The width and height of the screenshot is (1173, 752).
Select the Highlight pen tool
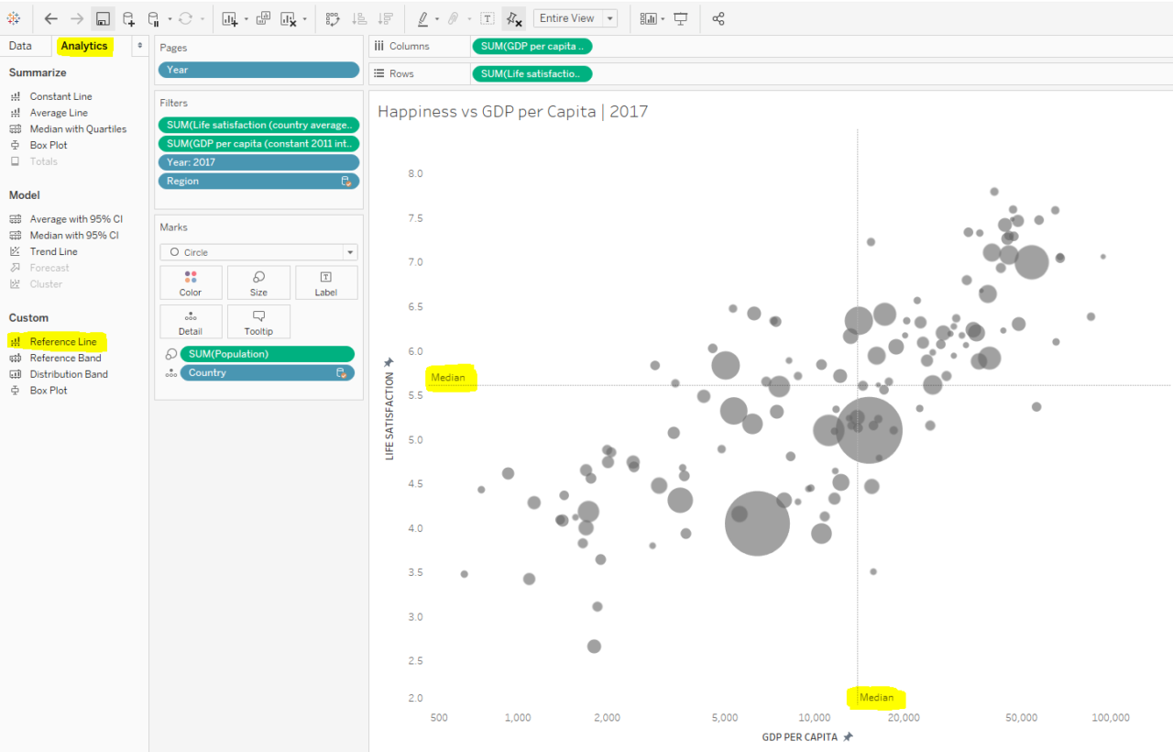(x=423, y=17)
